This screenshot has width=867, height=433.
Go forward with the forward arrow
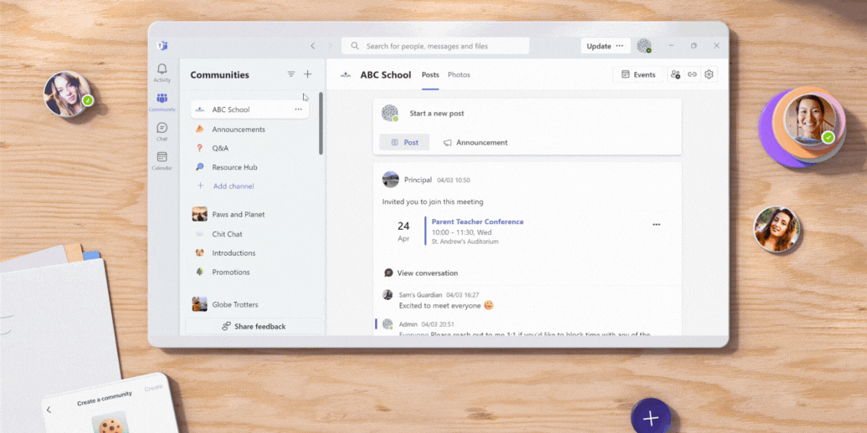pyautogui.click(x=331, y=46)
